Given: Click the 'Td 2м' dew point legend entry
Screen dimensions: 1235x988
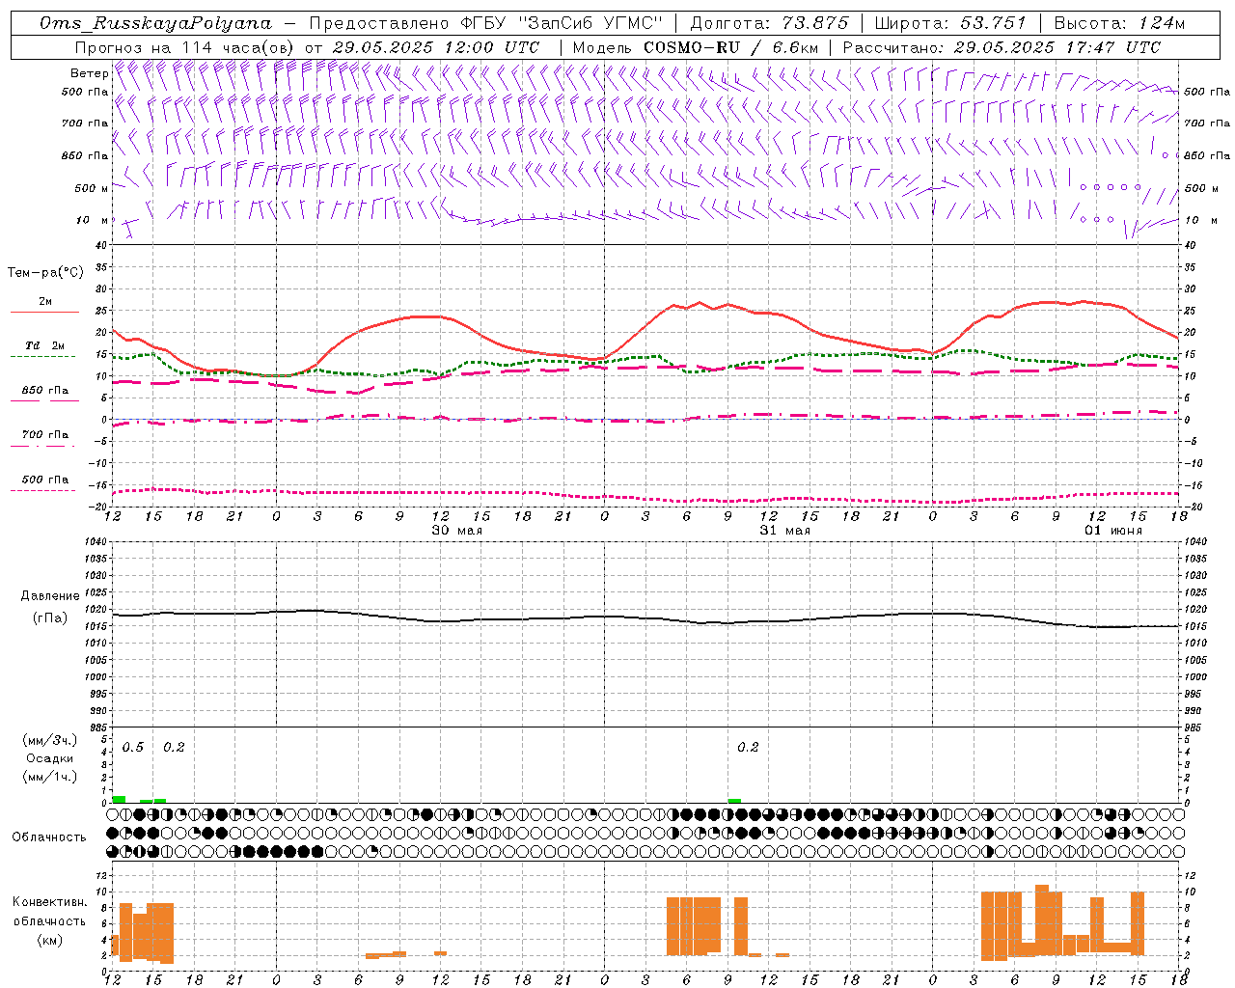Looking at the screenshot, I should coord(45,345).
